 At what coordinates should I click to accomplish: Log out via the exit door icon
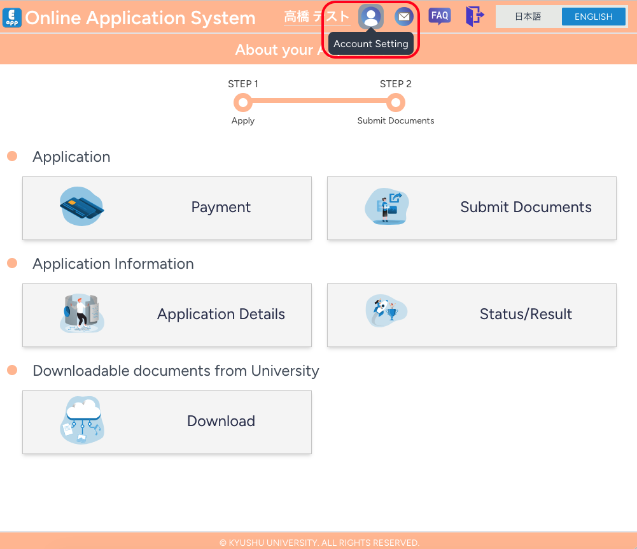click(473, 17)
